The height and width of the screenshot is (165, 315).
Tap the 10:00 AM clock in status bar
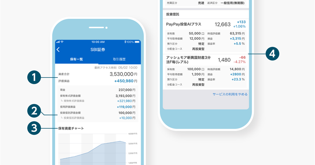pos(98,42)
